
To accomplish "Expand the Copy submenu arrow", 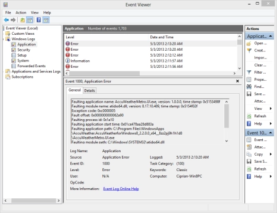I will click(x=270, y=154).
